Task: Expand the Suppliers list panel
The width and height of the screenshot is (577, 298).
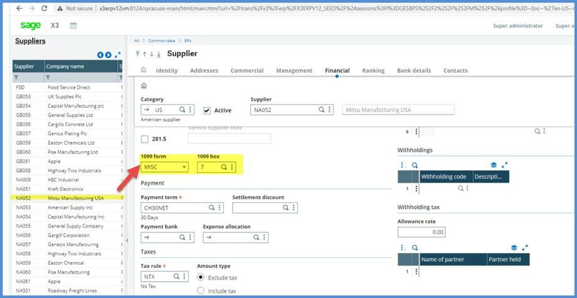Action: tap(118, 54)
